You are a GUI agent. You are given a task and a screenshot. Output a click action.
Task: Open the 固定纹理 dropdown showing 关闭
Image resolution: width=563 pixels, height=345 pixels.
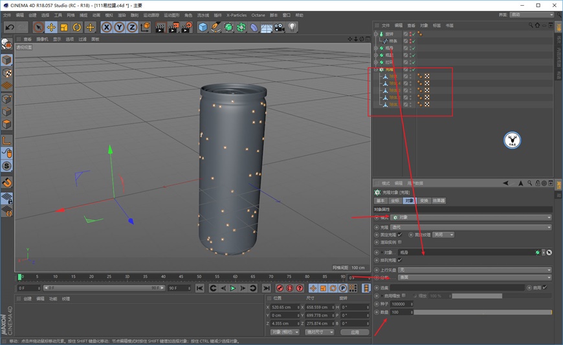pos(443,235)
